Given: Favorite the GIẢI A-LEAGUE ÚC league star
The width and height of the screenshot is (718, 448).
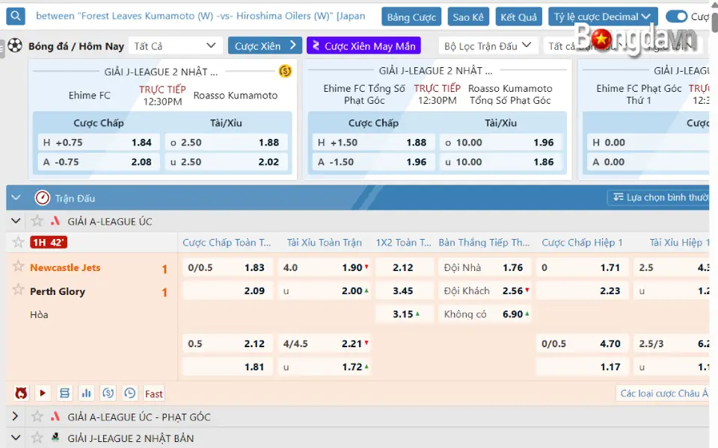Looking at the screenshot, I should click(37, 221).
